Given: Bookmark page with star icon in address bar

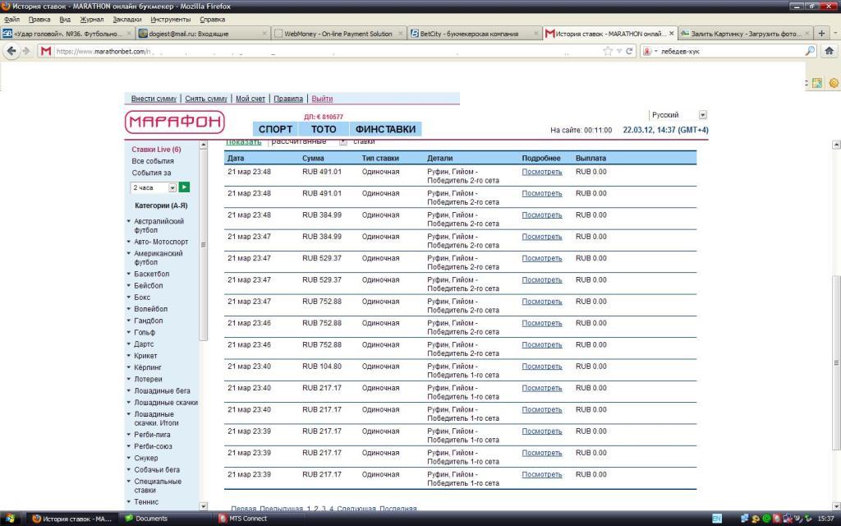Looking at the screenshot, I should [x=608, y=51].
